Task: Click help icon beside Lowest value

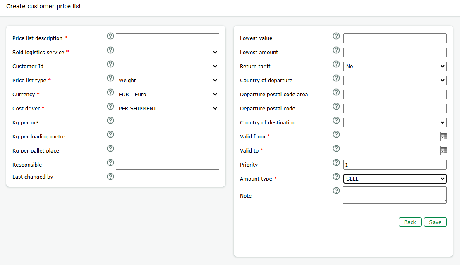Action: point(336,36)
